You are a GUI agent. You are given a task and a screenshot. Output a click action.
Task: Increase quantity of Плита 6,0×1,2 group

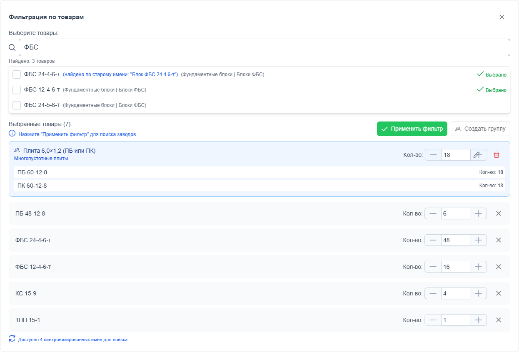(479, 155)
